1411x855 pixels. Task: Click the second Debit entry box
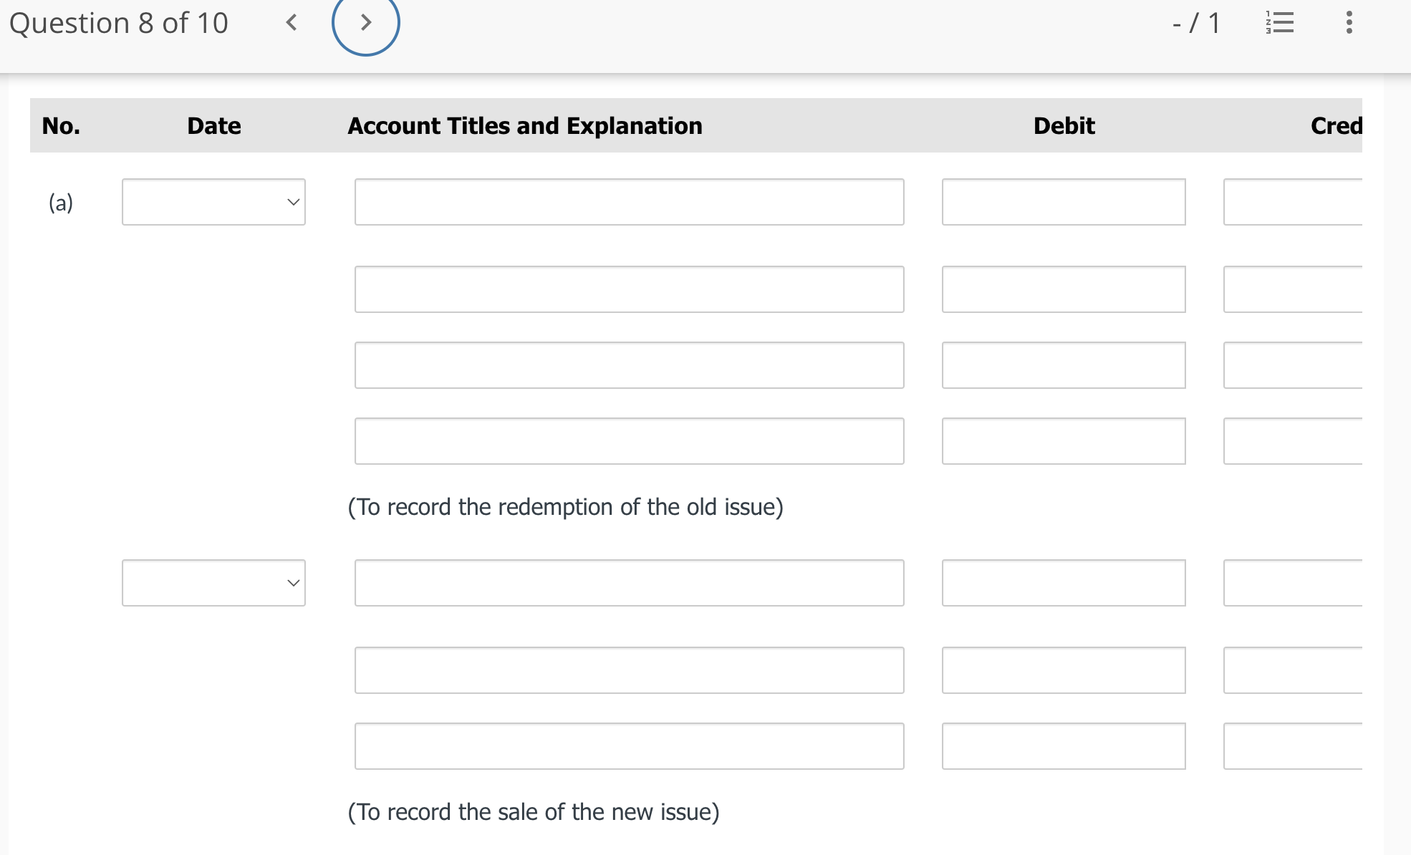click(1063, 289)
